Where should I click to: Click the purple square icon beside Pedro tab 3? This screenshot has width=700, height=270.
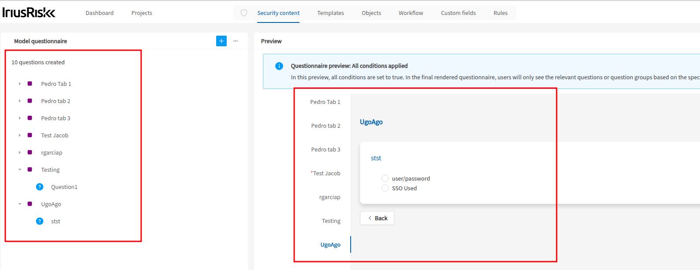[30, 118]
